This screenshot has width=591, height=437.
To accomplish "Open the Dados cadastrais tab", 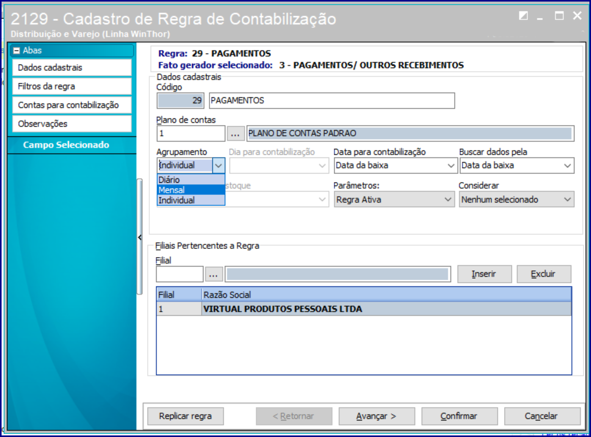I will [x=72, y=68].
